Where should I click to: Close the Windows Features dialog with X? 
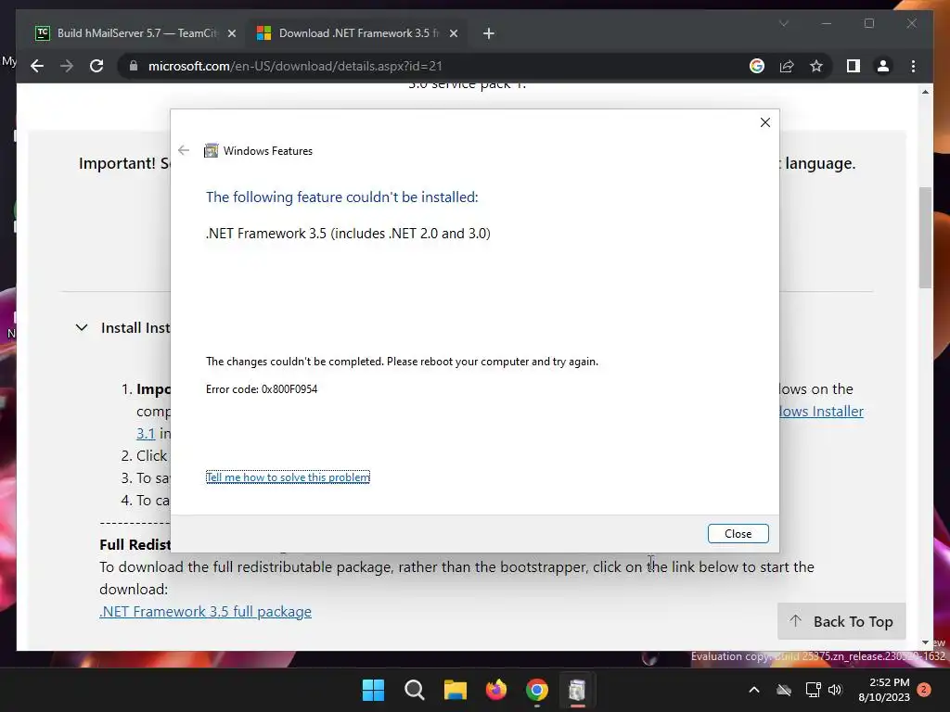pyautogui.click(x=765, y=122)
